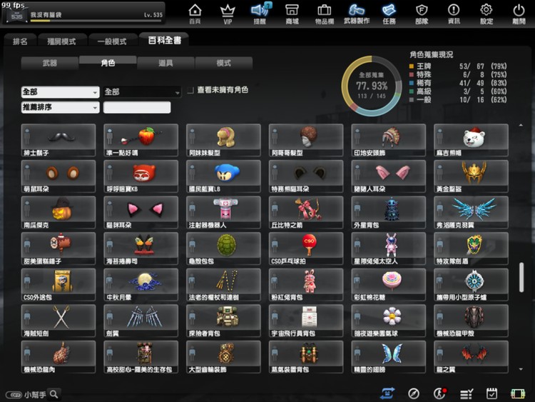This screenshot has height=402, width=535.
Task: Open the 首頁 home icon
Action: tap(195, 14)
